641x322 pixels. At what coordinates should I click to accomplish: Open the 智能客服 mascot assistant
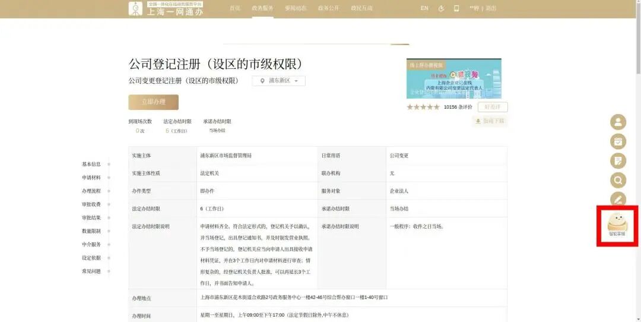pyautogui.click(x=617, y=224)
